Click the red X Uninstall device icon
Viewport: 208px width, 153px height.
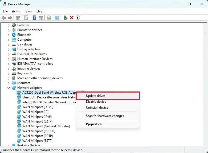click(x=72, y=18)
